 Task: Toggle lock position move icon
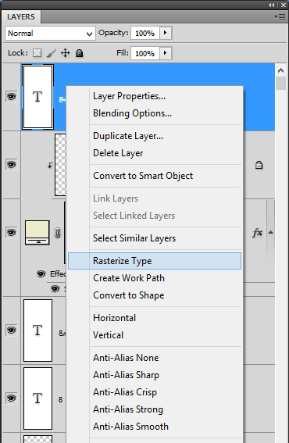pos(66,53)
